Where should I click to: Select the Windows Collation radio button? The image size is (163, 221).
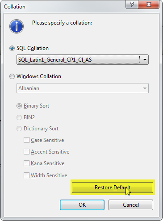[x=12, y=76]
